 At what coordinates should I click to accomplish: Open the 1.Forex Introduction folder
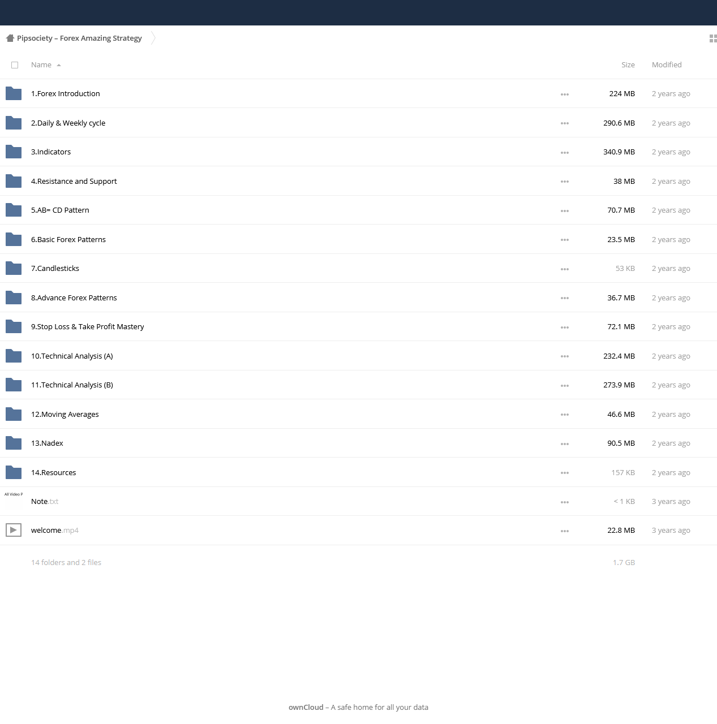[66, 94]
